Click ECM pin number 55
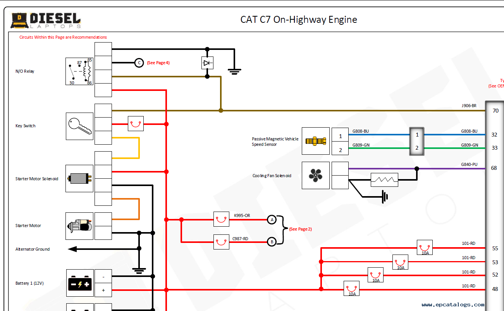The height and width of the screenshot is (311, 504). pos(495,248)
